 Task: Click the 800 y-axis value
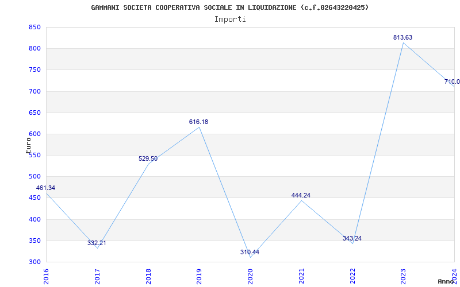(34, 49)
